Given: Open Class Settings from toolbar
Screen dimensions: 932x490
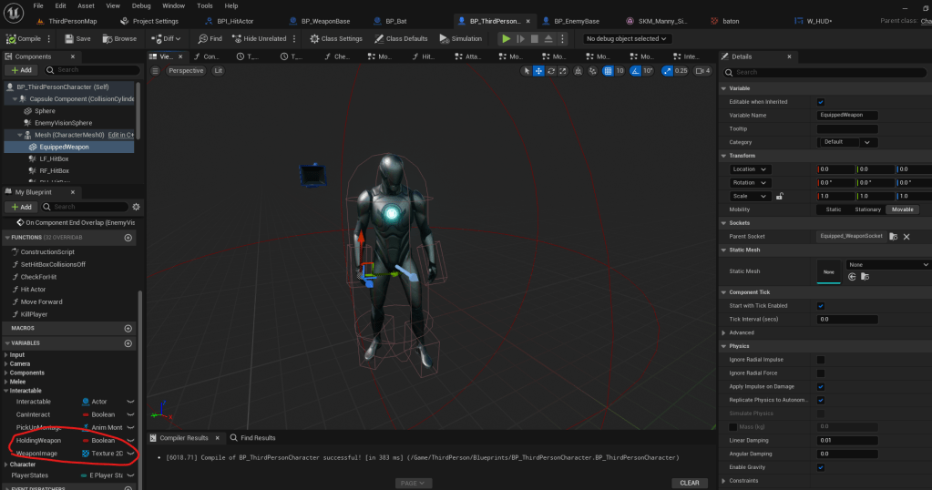Looking at the screenshot, I should (x=336, y=38).
